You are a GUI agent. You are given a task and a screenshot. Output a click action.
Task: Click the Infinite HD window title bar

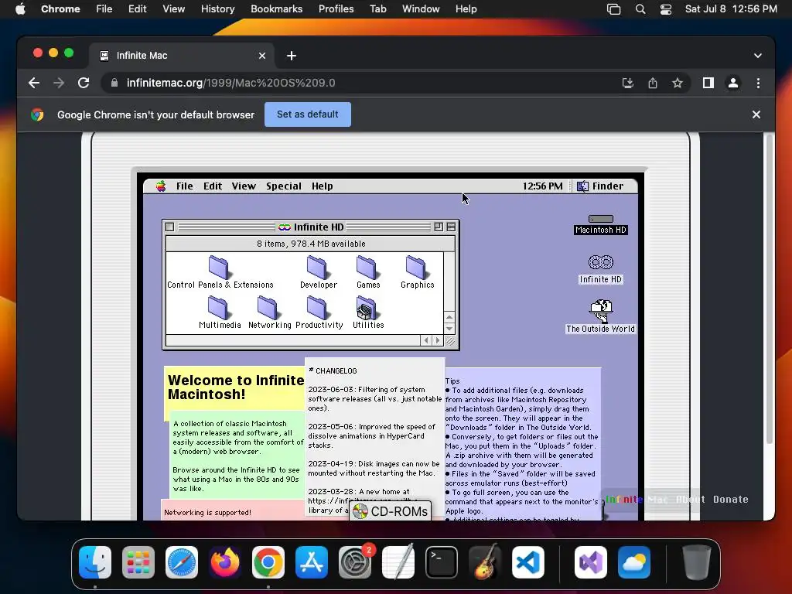[311, 227]
